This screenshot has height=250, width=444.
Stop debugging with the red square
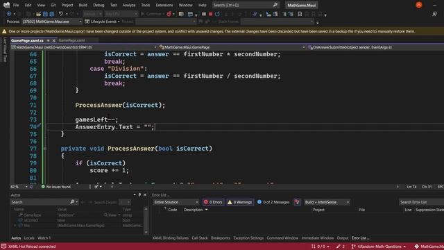pos(210,14)
